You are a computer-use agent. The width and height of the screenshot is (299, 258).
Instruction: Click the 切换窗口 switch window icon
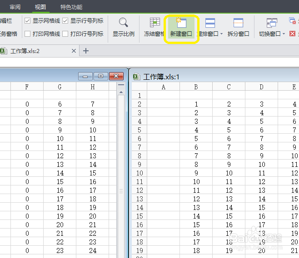[x=272, y=23]
